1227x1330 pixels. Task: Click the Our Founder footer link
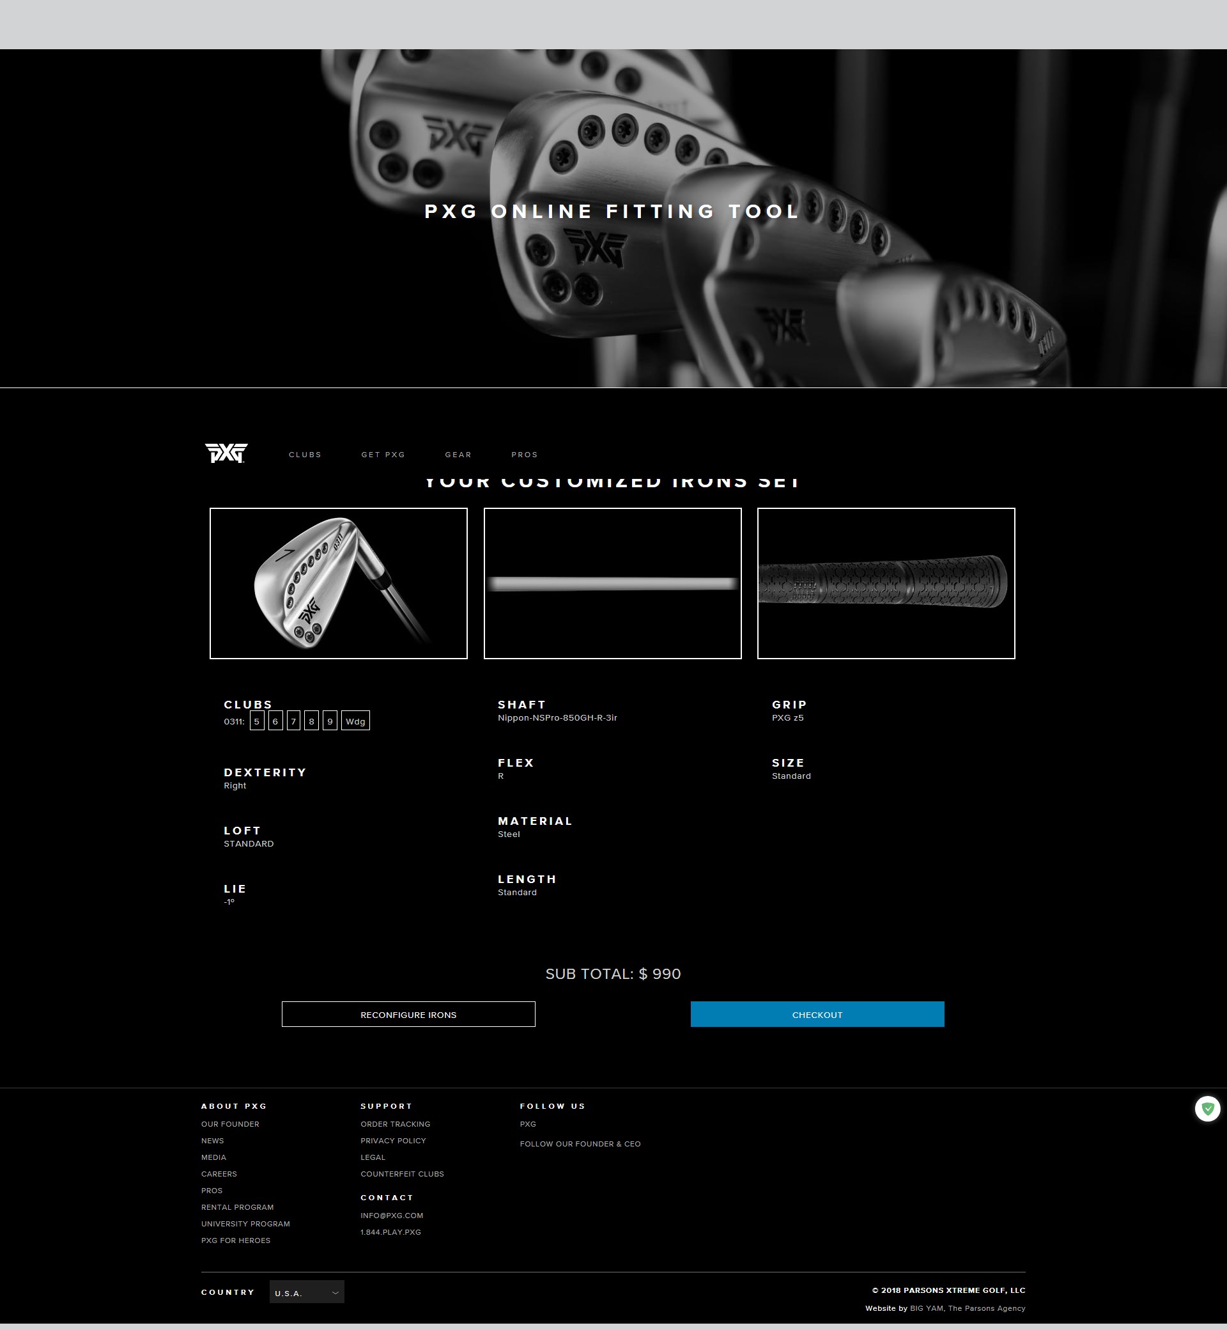[x=229, y=1124]
